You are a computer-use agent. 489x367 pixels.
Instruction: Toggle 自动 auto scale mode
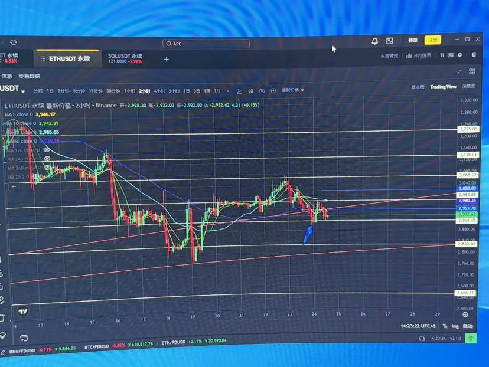468,326
